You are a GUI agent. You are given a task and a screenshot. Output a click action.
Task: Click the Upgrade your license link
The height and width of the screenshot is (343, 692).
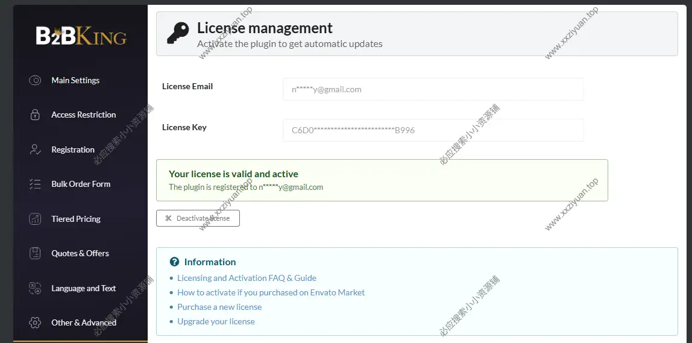pyautogui.click(x=216, y=321)
